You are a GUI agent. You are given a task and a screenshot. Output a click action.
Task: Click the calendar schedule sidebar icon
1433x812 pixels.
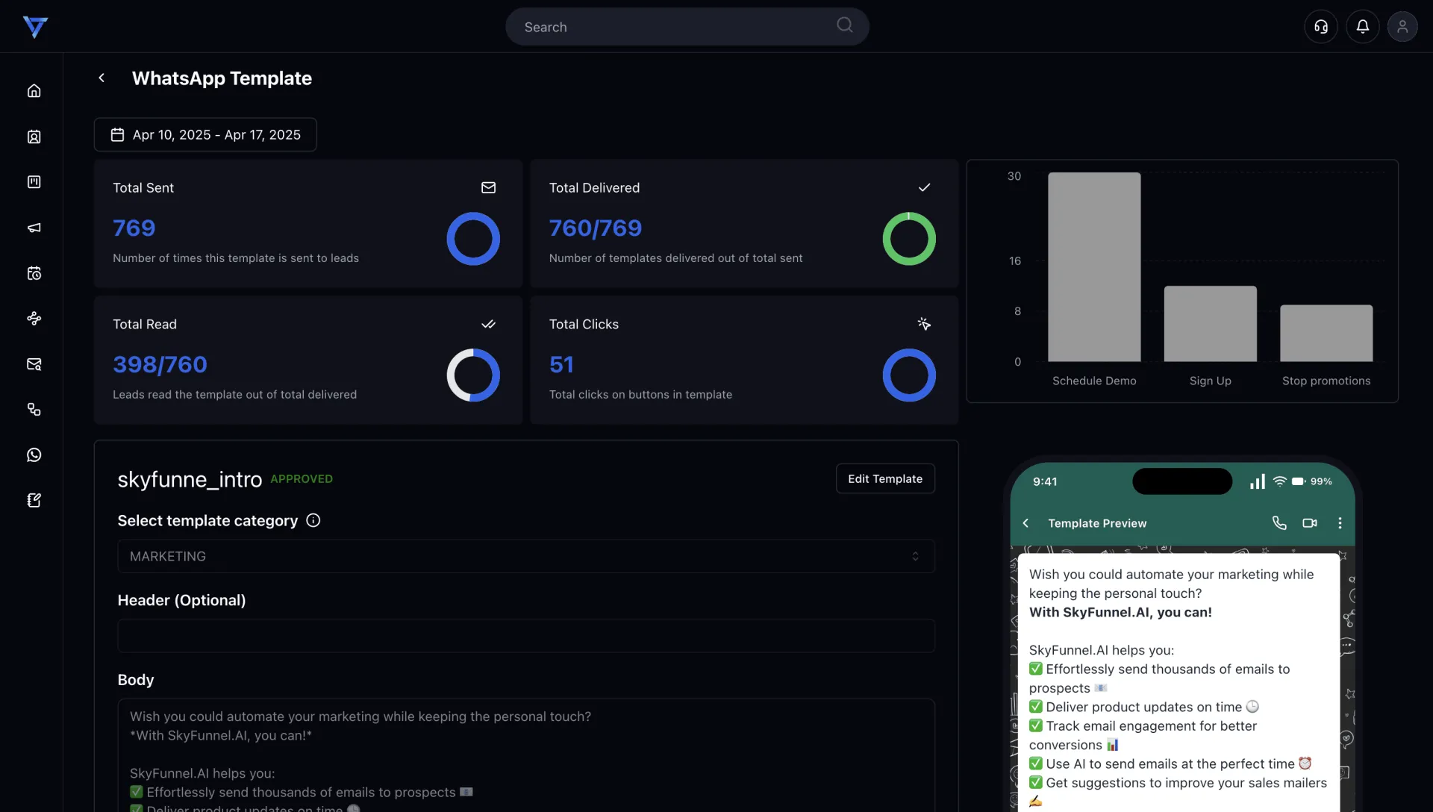pyautogui.click(x=34, y=273)
